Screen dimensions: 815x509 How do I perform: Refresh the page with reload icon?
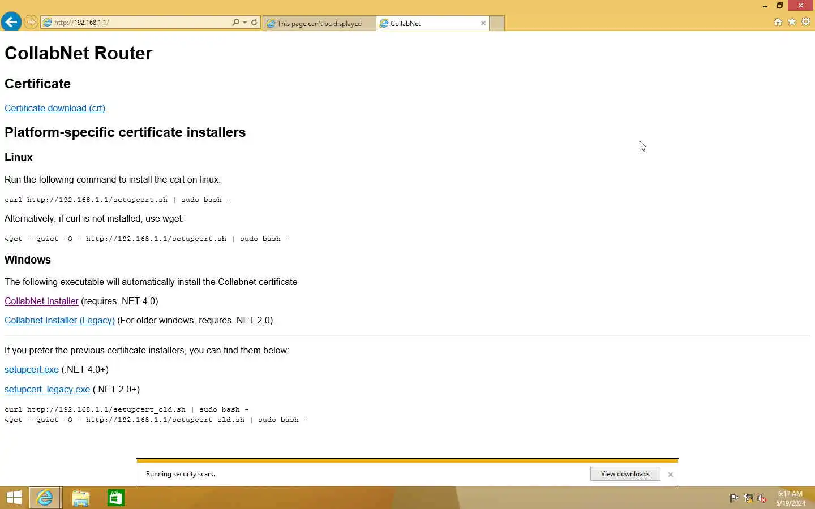coord(254,23)
